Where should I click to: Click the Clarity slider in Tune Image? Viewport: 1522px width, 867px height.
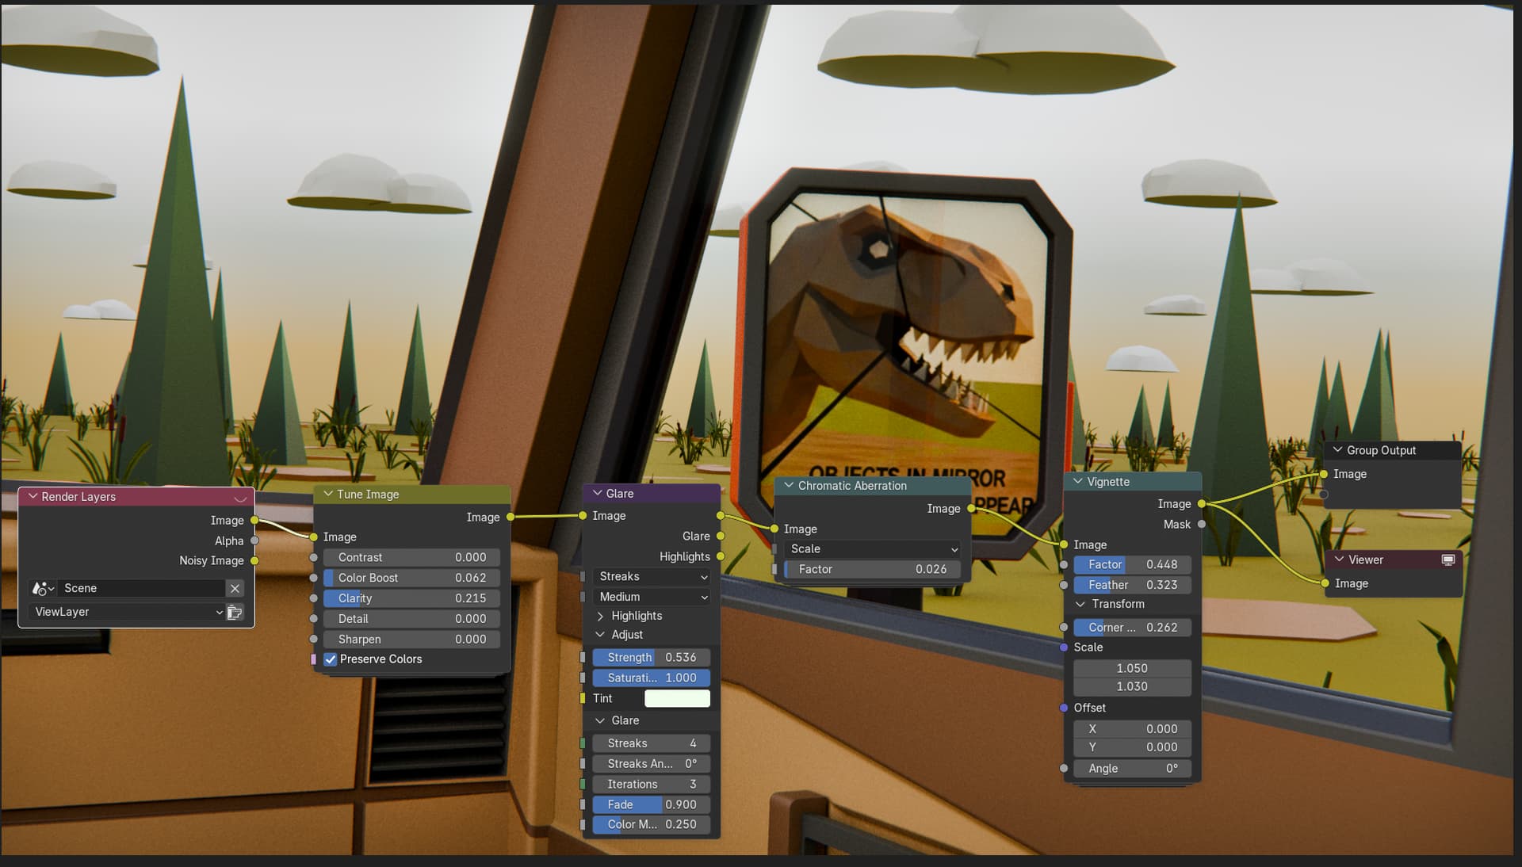411,598
